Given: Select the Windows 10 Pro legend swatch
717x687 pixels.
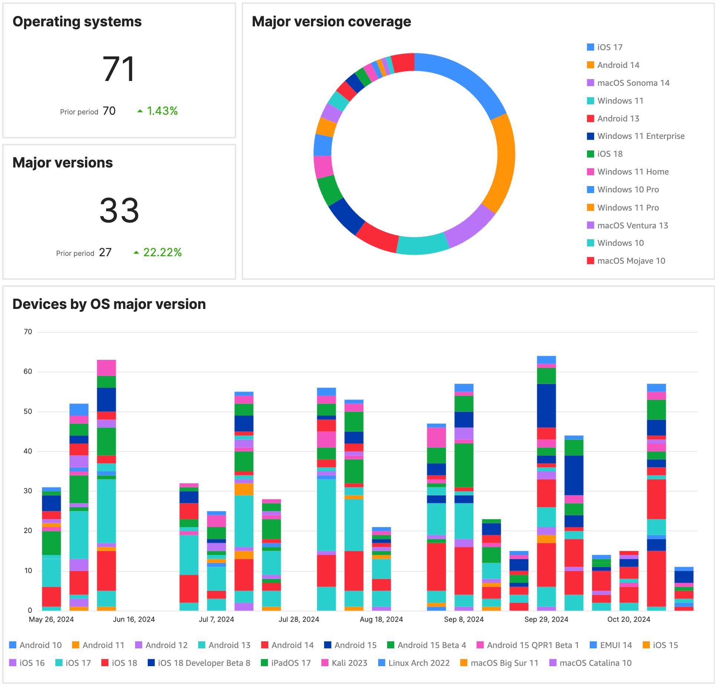Looking at the screenshot, I should [590, 189].
